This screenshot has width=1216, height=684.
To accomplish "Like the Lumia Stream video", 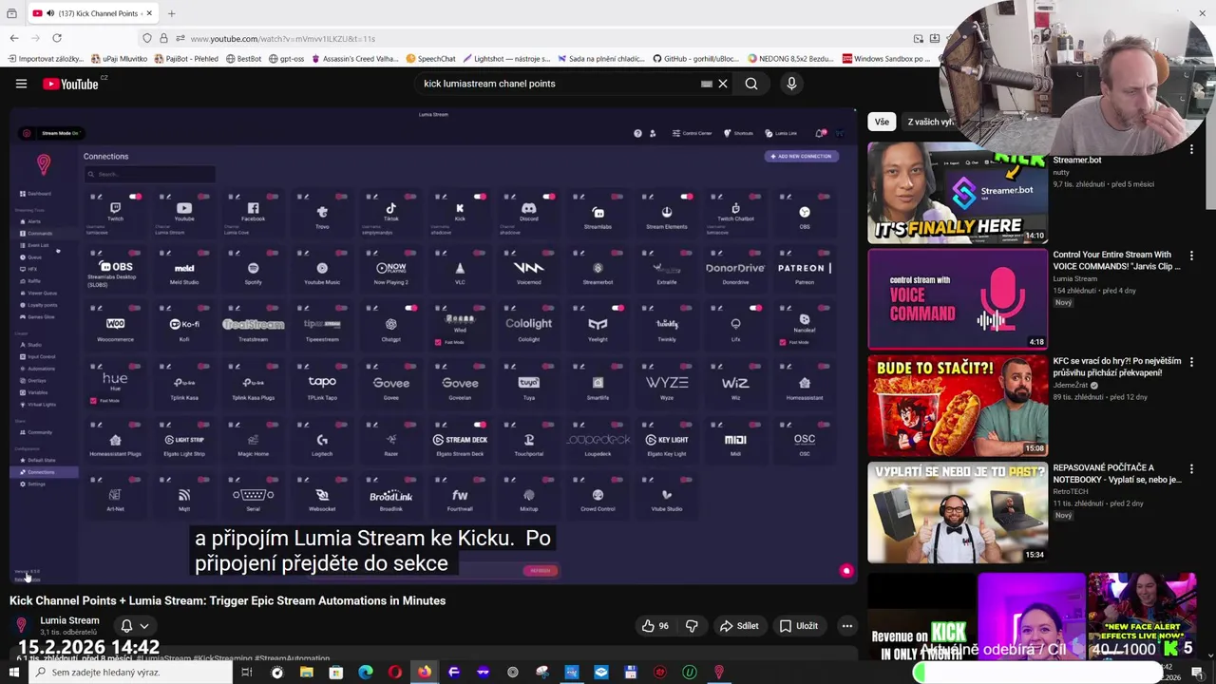I will (655, 626).
